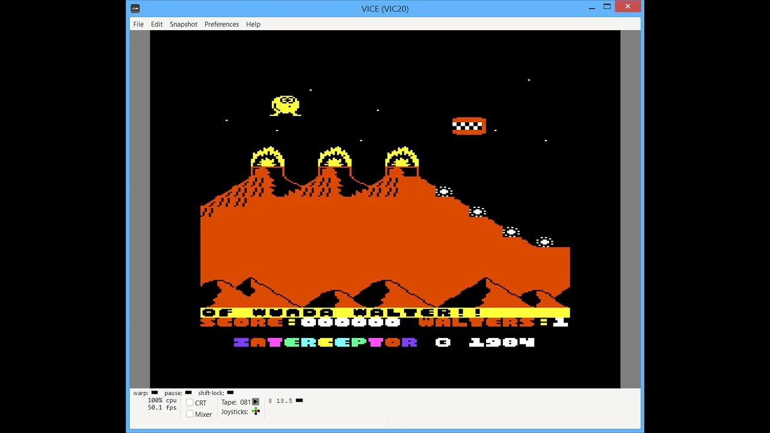This screenshot has height=433, width=770.
Task: Click the 100% cpu readout
Action: (162, 401)
